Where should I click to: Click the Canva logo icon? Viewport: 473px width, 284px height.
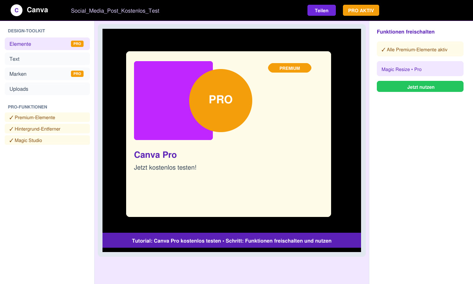(x=17, y=10)
